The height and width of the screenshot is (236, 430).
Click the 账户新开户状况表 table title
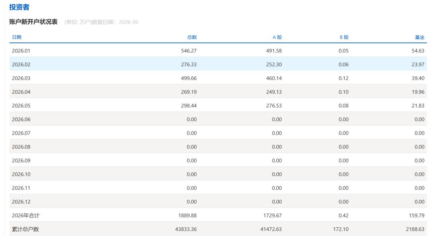(x=33, y=22)
